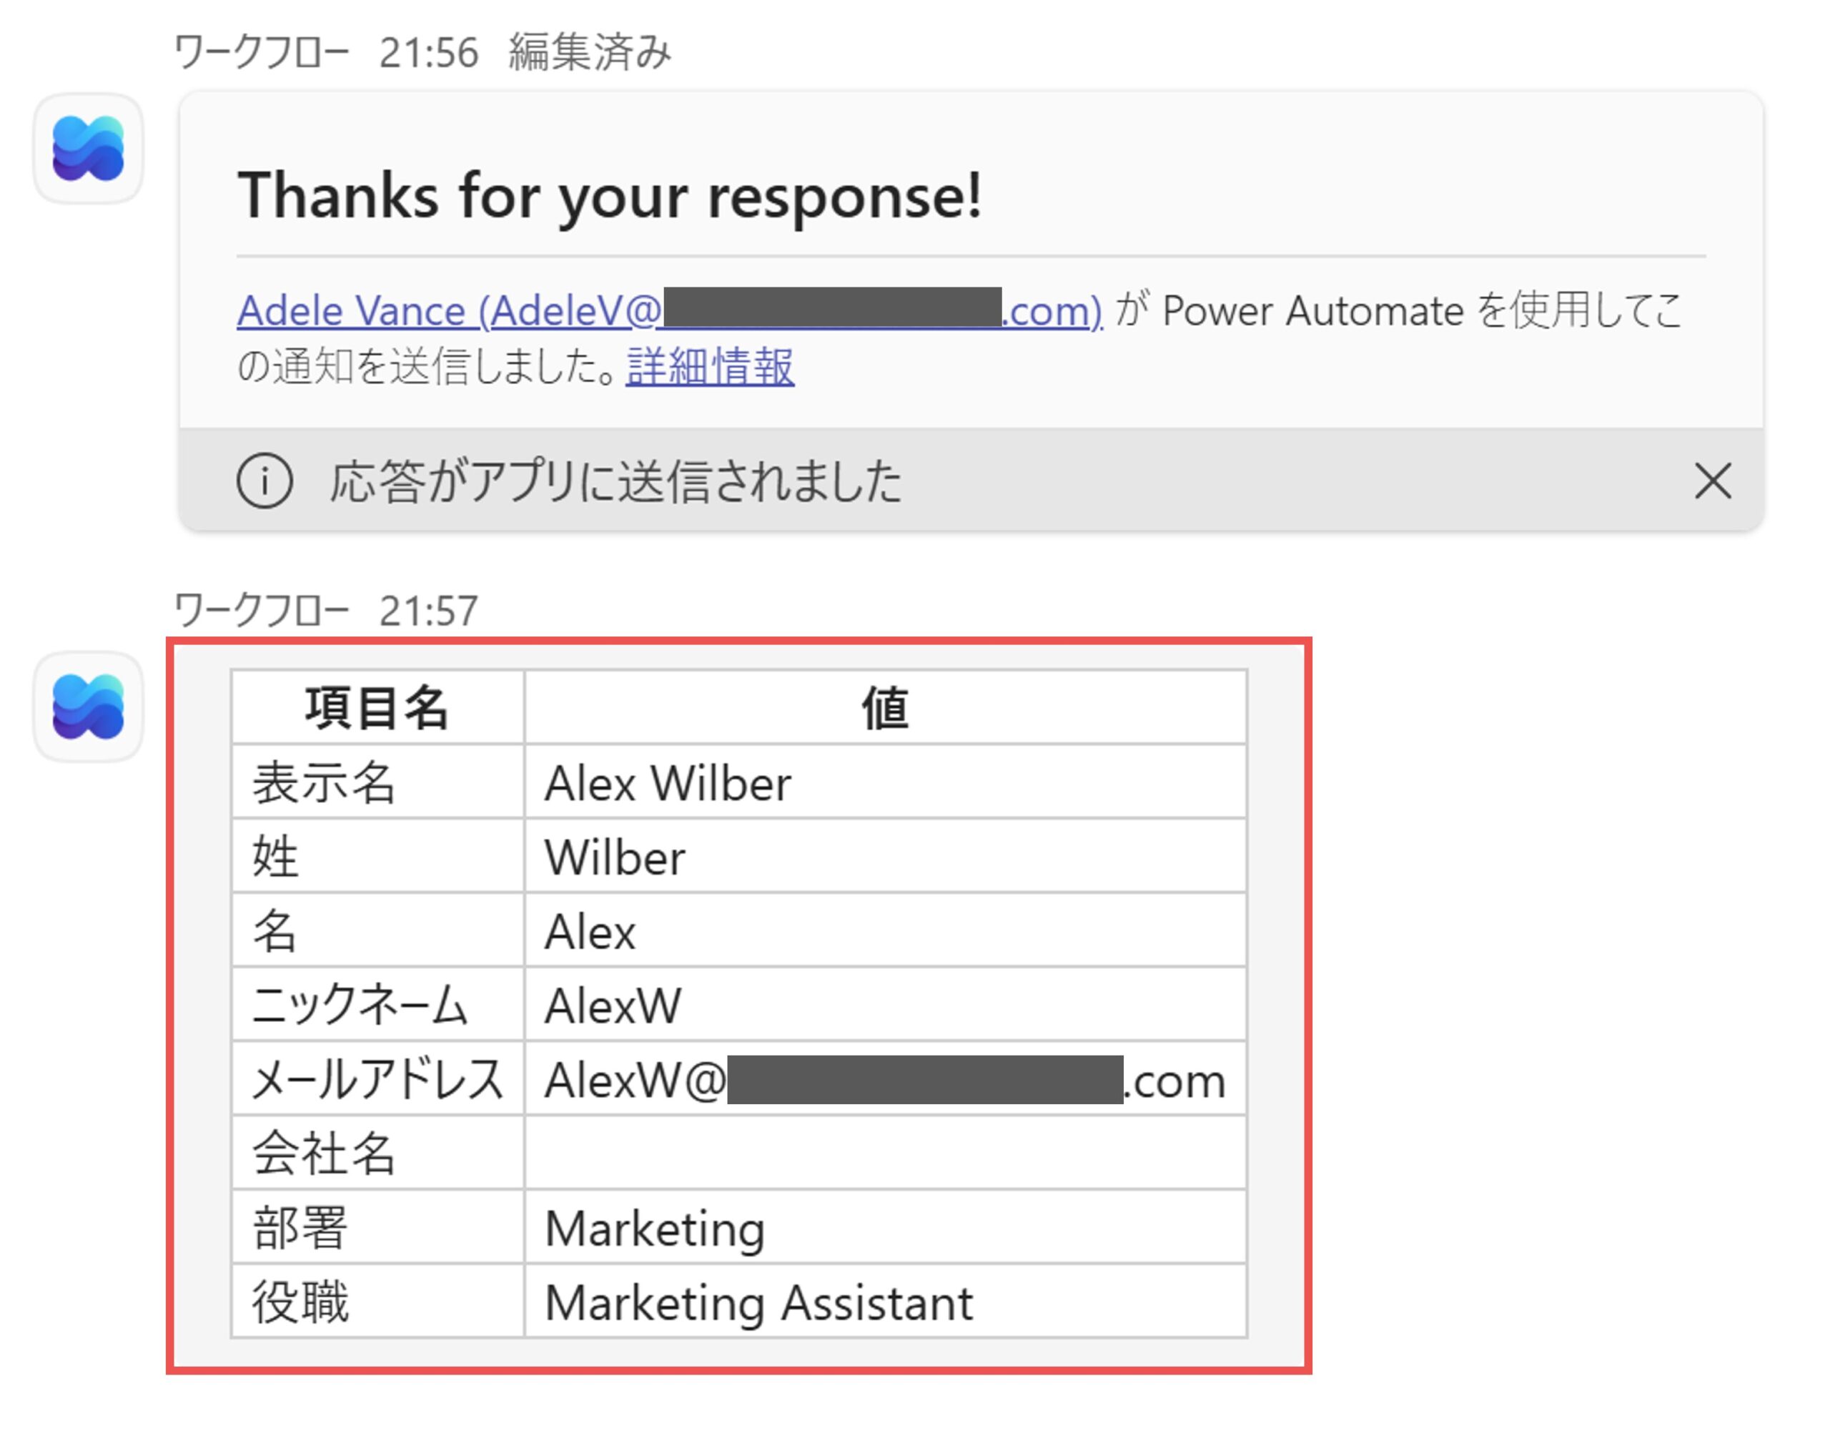
Task: Click the 応答がアプリに送信されました status text
Action: pos(615,481)
